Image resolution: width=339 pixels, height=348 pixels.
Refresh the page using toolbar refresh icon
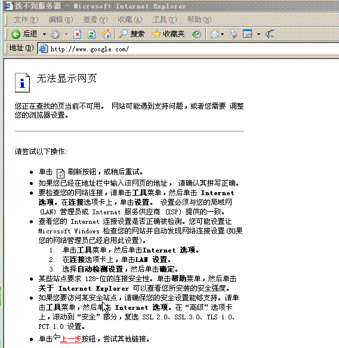pos(91,34)
